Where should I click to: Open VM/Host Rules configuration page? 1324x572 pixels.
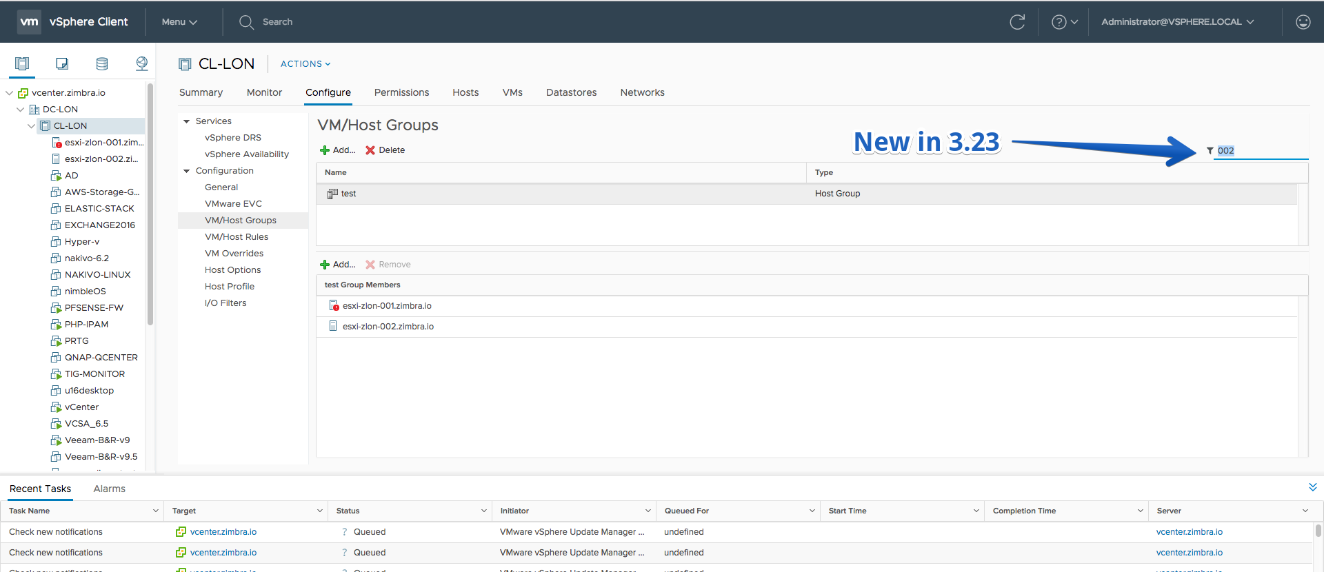(x=237, y=237)
